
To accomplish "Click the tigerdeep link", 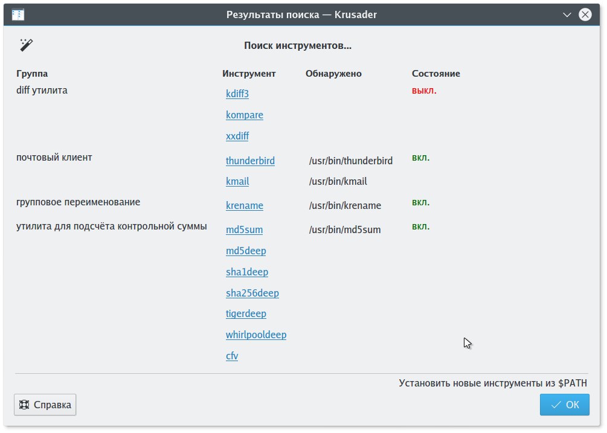I will 246,313.
